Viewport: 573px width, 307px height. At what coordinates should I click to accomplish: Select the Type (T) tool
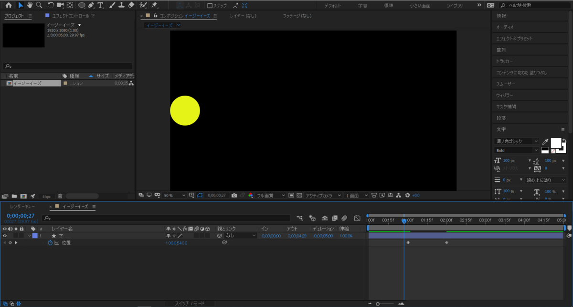[x=100, y=5]
